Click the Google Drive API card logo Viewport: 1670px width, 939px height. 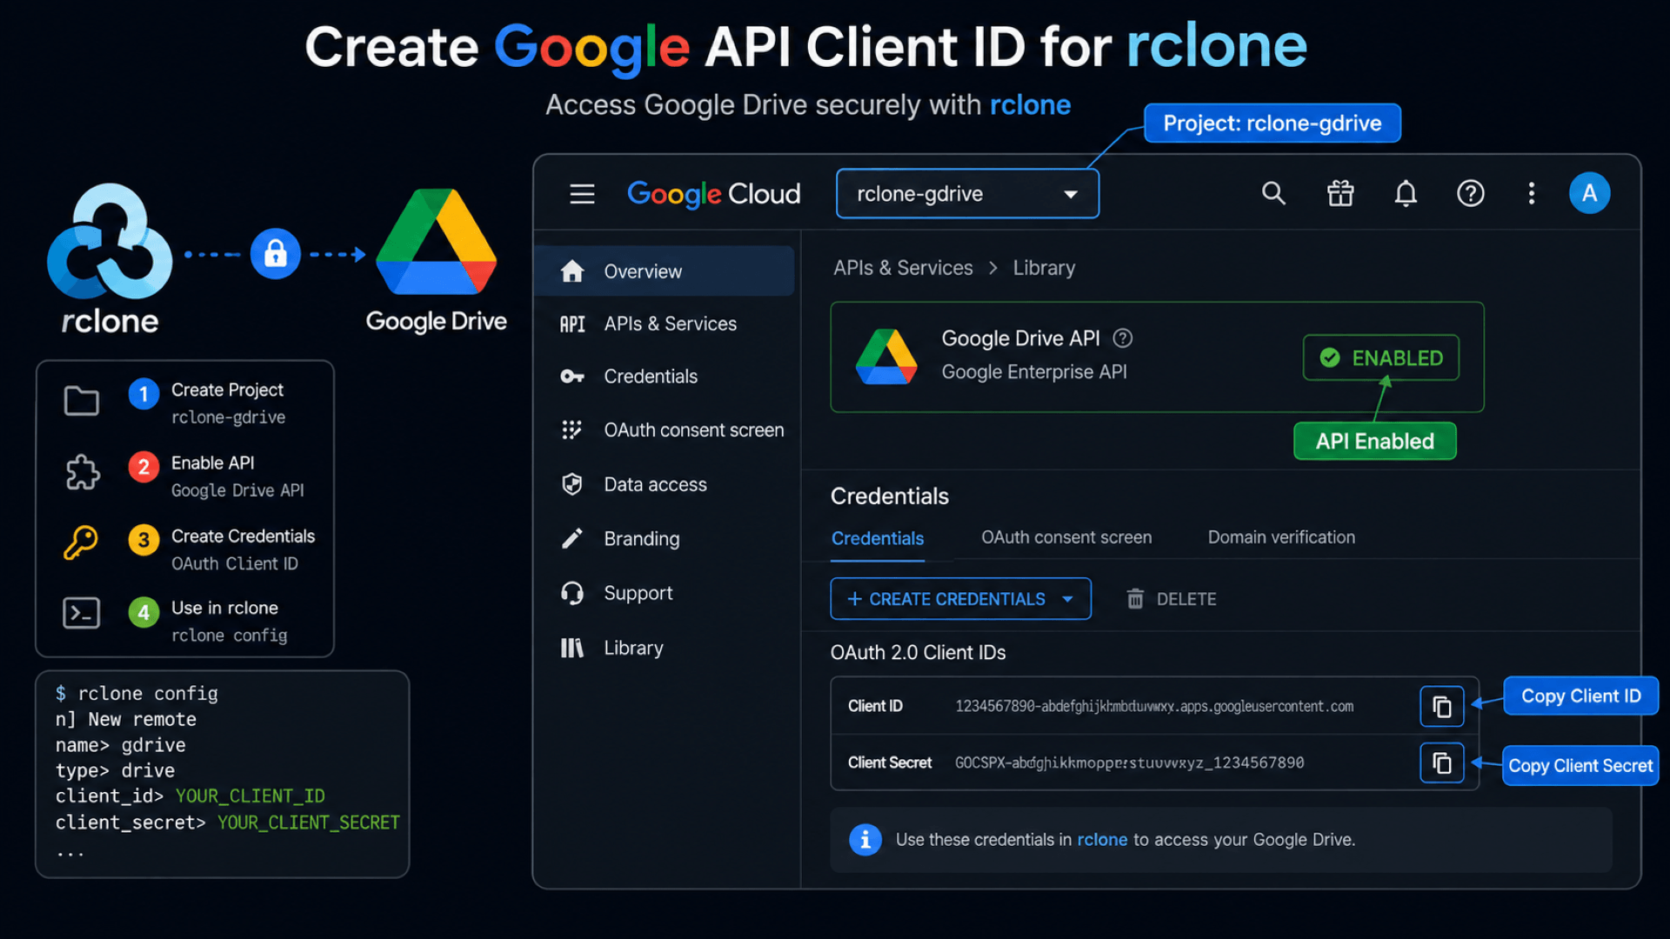(886, 356)
